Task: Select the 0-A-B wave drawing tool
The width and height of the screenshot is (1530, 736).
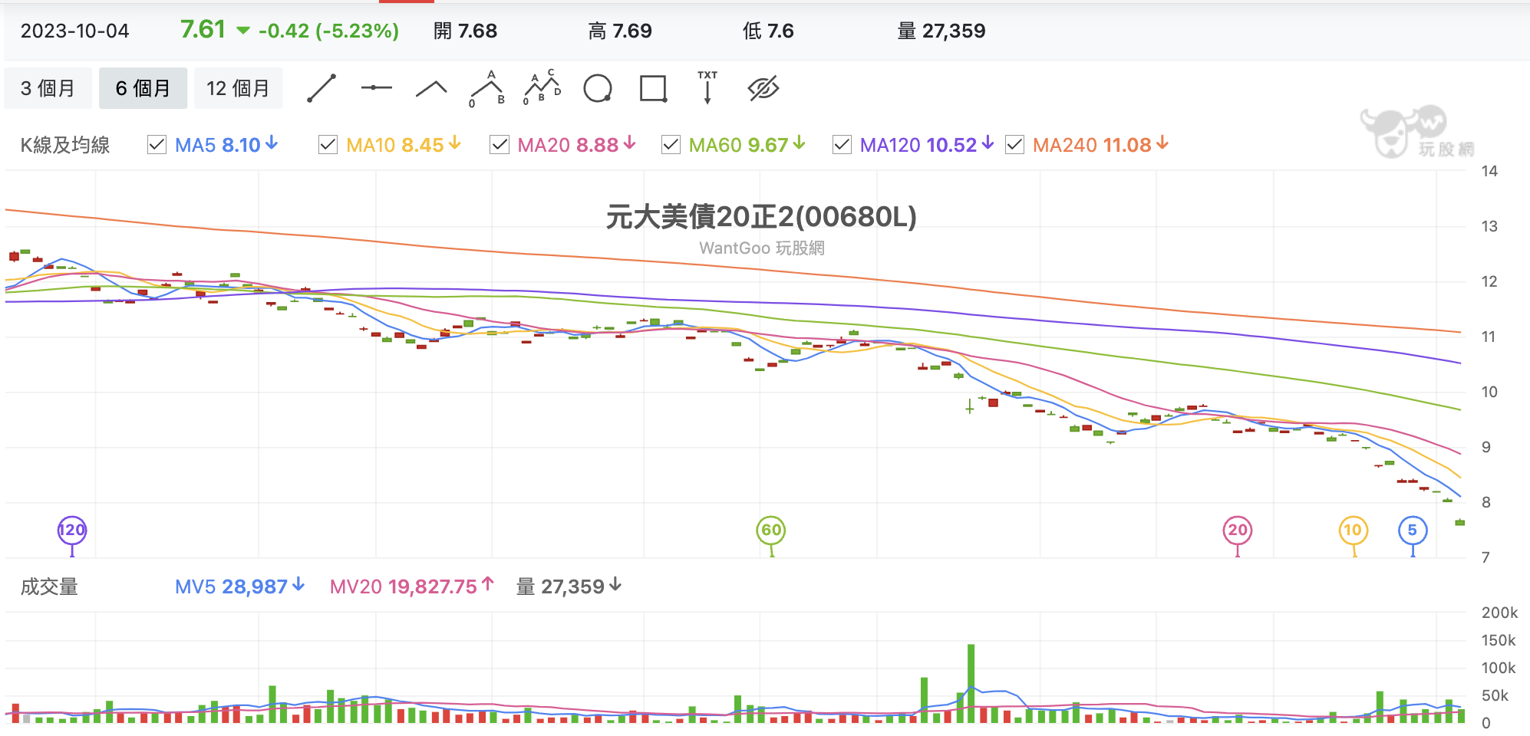Action: (487, 89)
